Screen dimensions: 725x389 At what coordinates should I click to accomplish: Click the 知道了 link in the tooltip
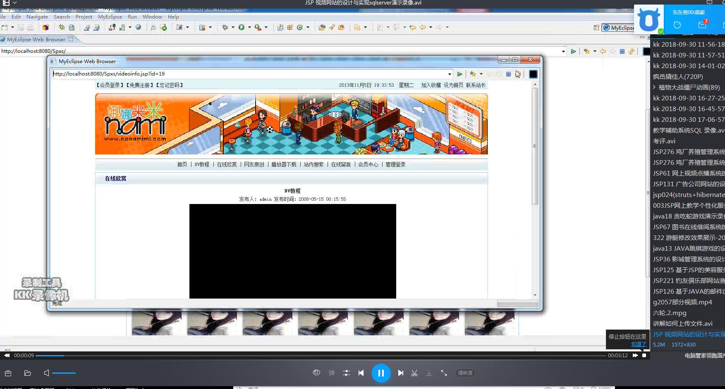[639, 344]
